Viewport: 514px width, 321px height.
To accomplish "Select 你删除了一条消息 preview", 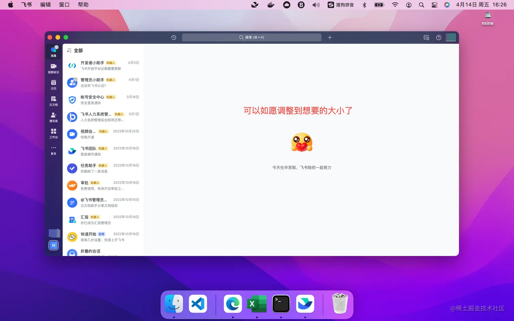I will coord(94,171).
